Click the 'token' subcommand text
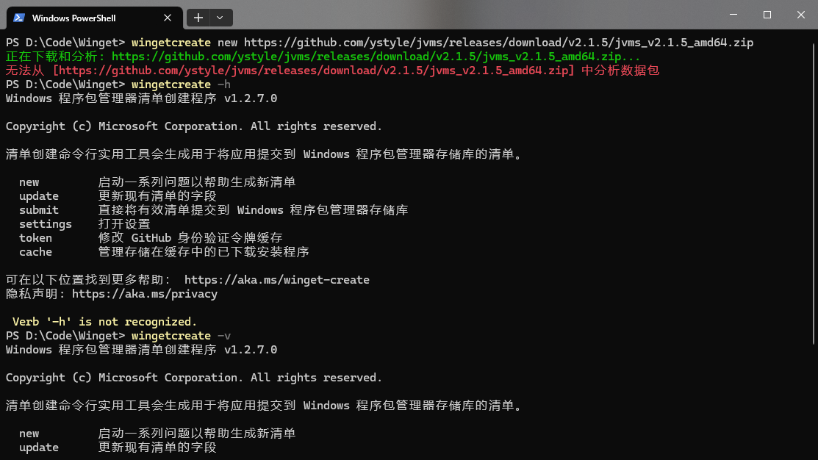Screen dimensions: 818x460 pos(35,237)
